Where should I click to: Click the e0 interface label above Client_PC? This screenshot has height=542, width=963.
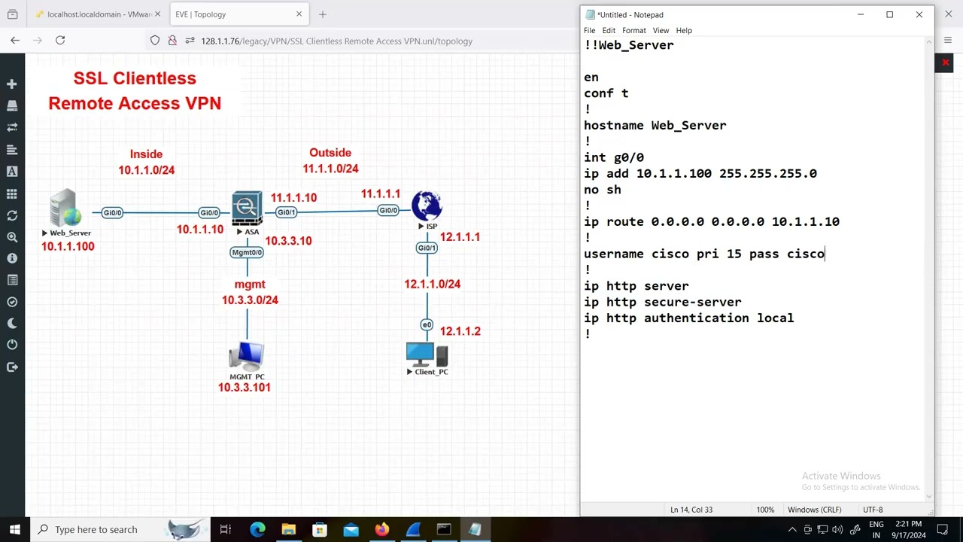point(427,325)
